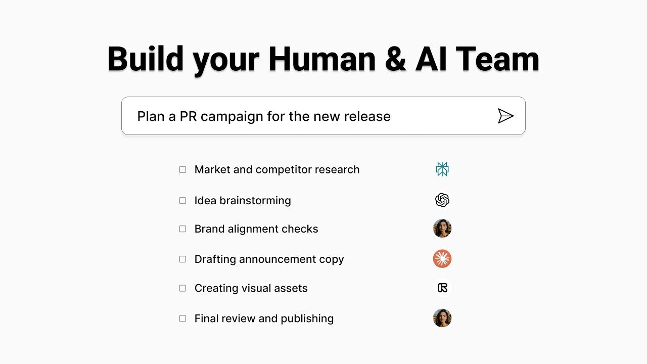
Task: Click the Recraft icon beside visual assets
Action: tap(442, 288)
